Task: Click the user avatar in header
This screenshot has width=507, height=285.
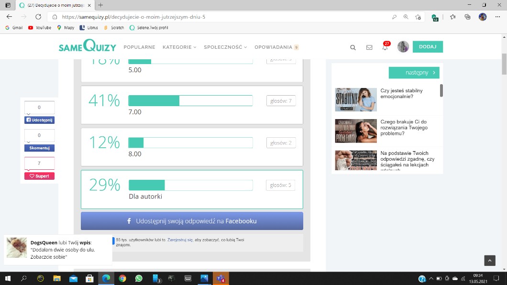Action: 403,47
